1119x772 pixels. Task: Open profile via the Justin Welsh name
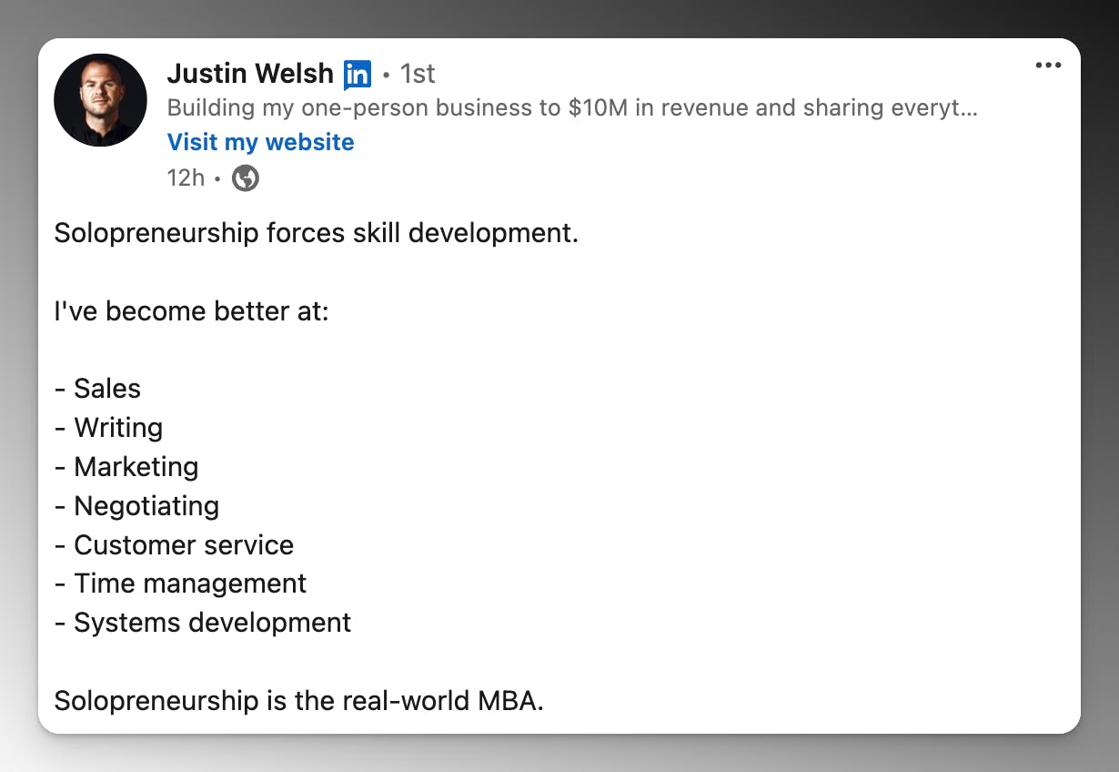250,73
